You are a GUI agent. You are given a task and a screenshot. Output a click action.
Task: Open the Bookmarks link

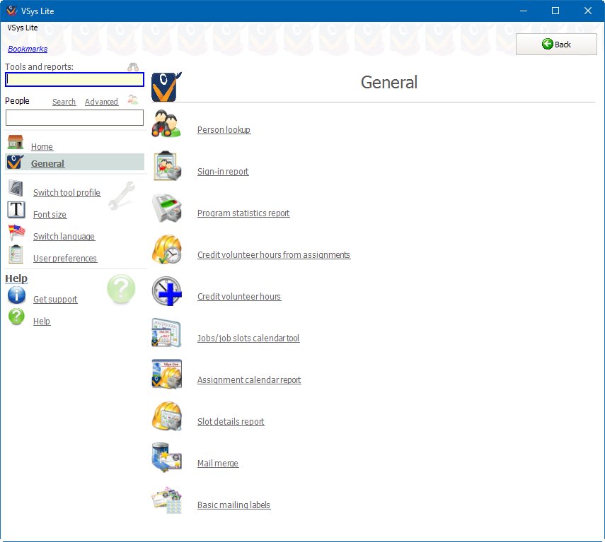(x=28, y=49)
